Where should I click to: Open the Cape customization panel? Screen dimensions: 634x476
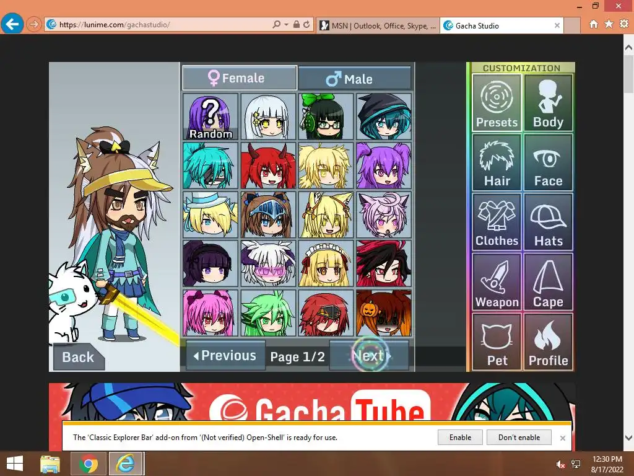pos(549,282)
